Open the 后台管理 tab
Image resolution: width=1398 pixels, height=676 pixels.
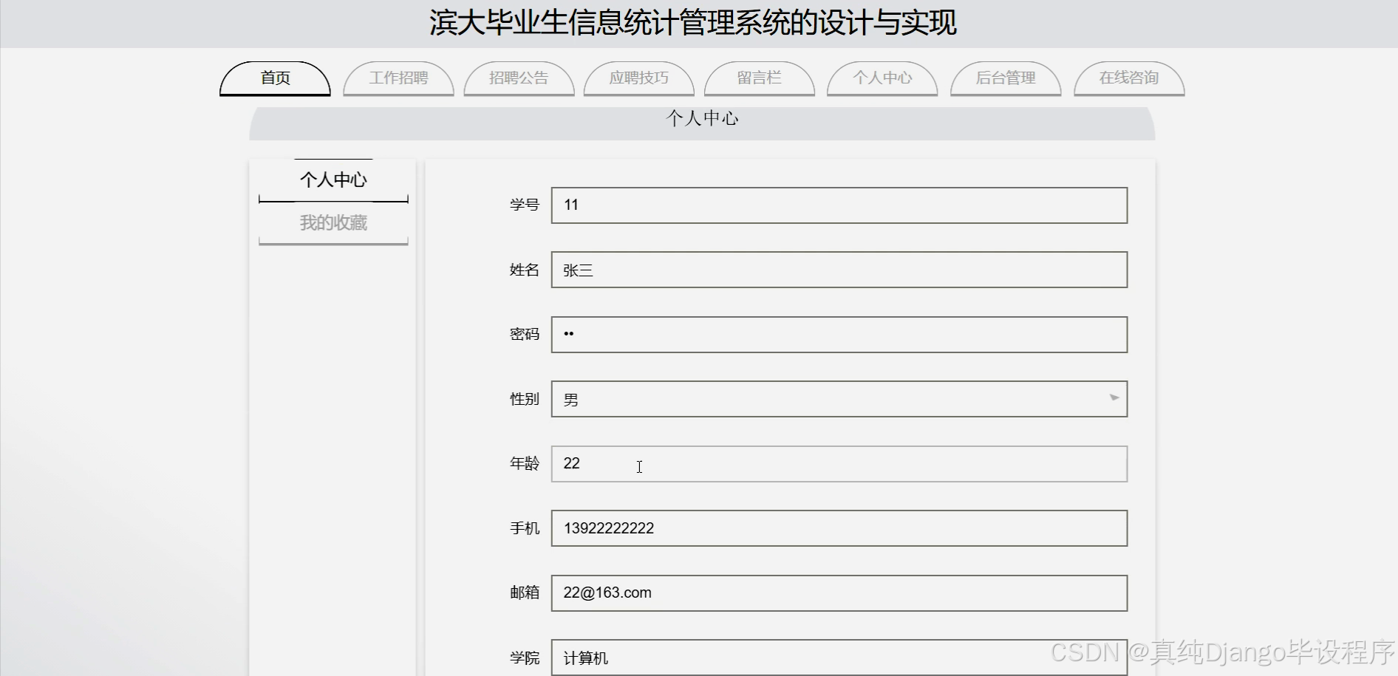coord(1005,79)
